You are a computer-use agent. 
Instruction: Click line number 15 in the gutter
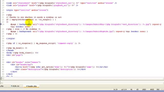[3, 3]
